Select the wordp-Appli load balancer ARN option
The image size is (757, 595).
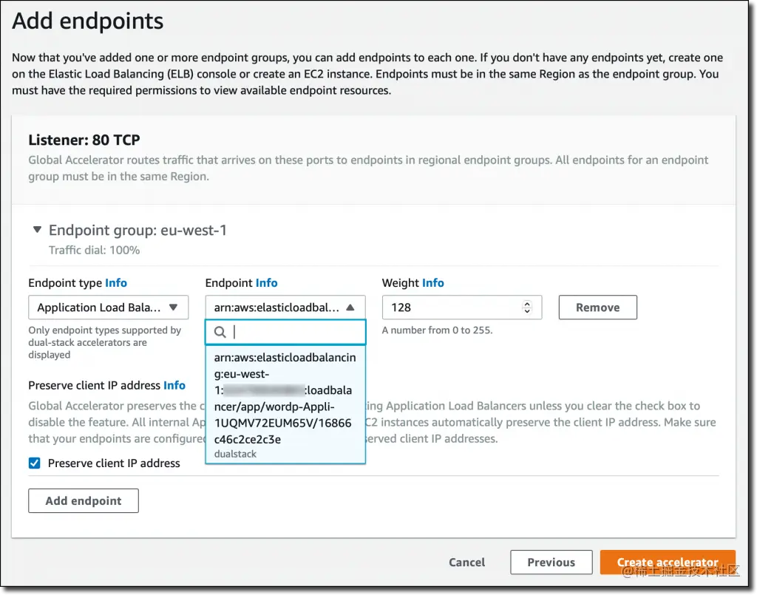(285, 404)
